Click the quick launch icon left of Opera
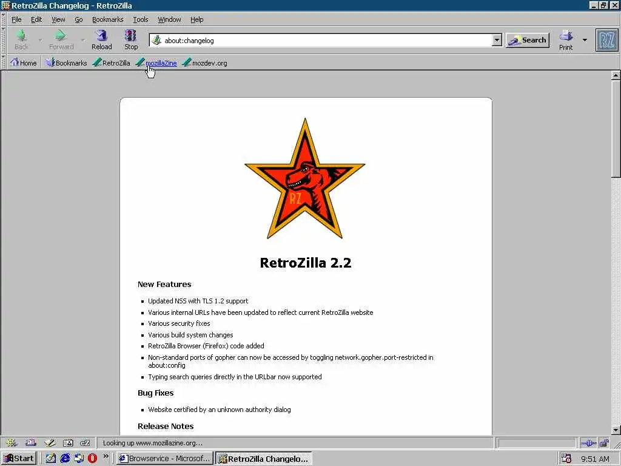 pyautogui.click(x=79, y=459)
